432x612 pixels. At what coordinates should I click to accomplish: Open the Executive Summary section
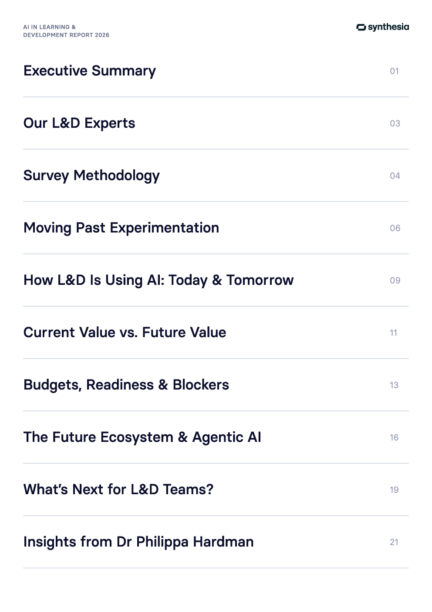click(90, 71)
